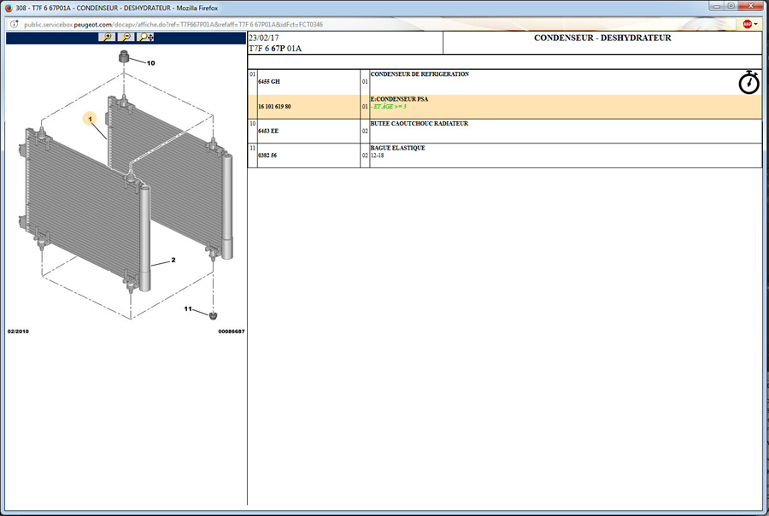Click callout number 10 on rubber stop
Screen dimensions: 769x516
coord(150,63)
